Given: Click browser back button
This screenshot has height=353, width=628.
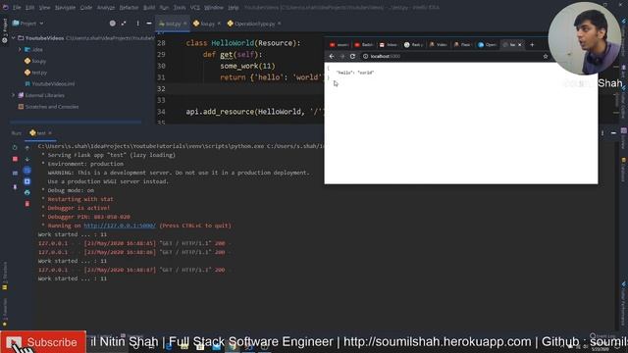Looking at the screenshot, I should coord(332,57).
